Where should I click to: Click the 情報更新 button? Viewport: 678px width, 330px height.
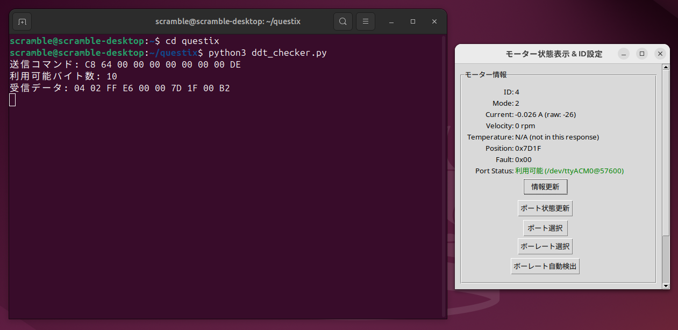pyautogui.click(x=545, y=187)
